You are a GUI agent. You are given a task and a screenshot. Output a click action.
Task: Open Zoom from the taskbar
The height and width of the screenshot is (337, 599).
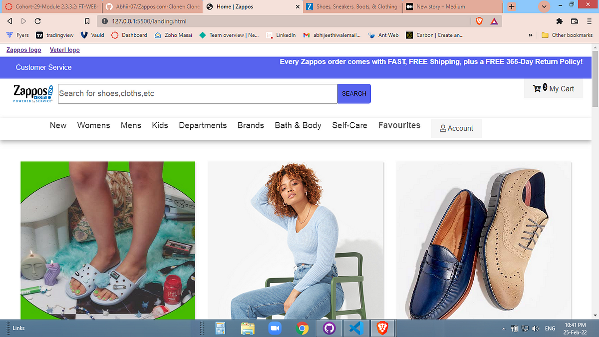(x=275, y=328)
